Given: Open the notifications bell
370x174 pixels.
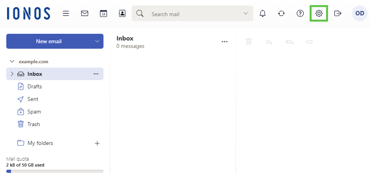Looking at the screenshot, I should (x=263, y=13).
